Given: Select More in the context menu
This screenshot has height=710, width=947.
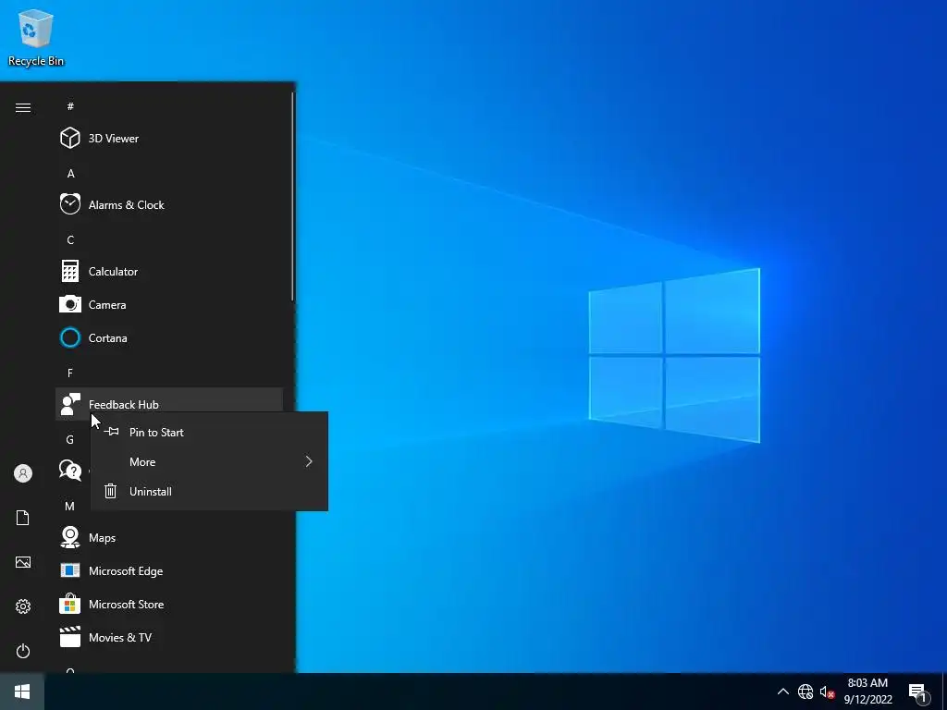Looking at the screenshot, I should (x=209, y=462).
